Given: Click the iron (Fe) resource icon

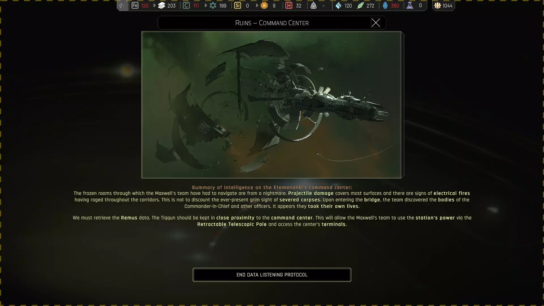Looking at the screenshot, I should (x=135, y=6).
